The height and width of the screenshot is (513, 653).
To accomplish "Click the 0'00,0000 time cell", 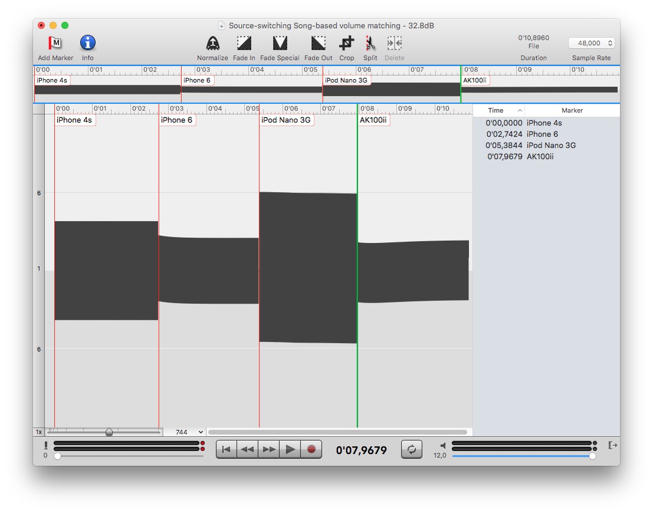I will (504, 123).
